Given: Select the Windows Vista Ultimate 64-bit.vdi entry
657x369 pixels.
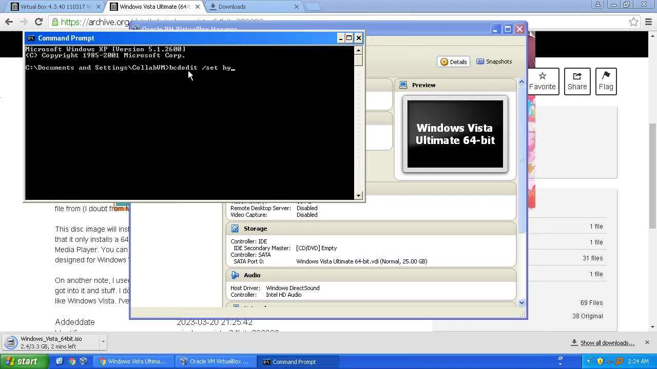Looking at the screenshot, I should coord(361,261).
